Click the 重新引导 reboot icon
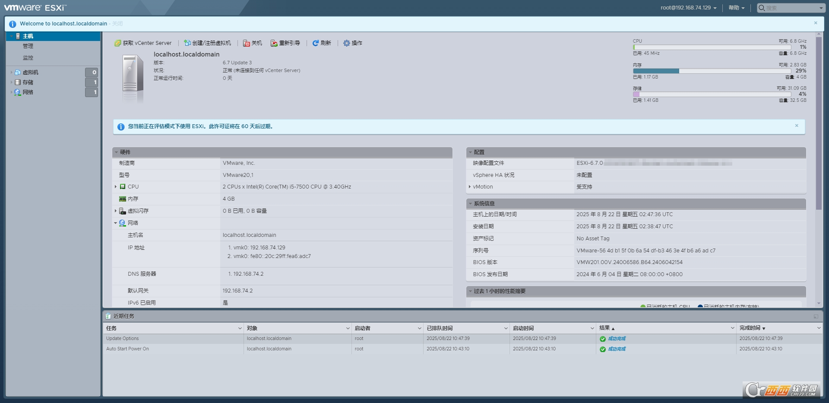This screenshot has width=829, height=403. tap(274, 43)
